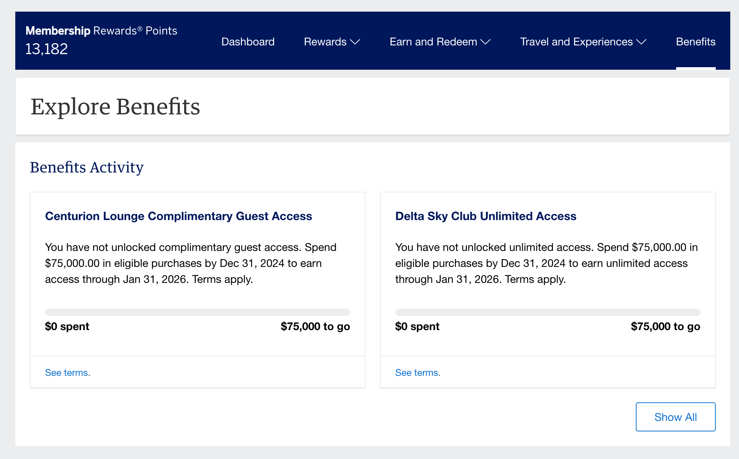Viewport: 739px width, 459px height.
Task: Select the Benefits tab
Action: coord(695,42)
